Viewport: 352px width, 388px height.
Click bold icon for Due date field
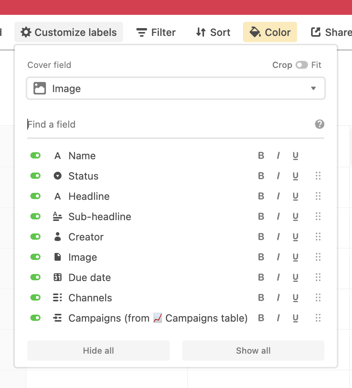(x=261, y=278)
